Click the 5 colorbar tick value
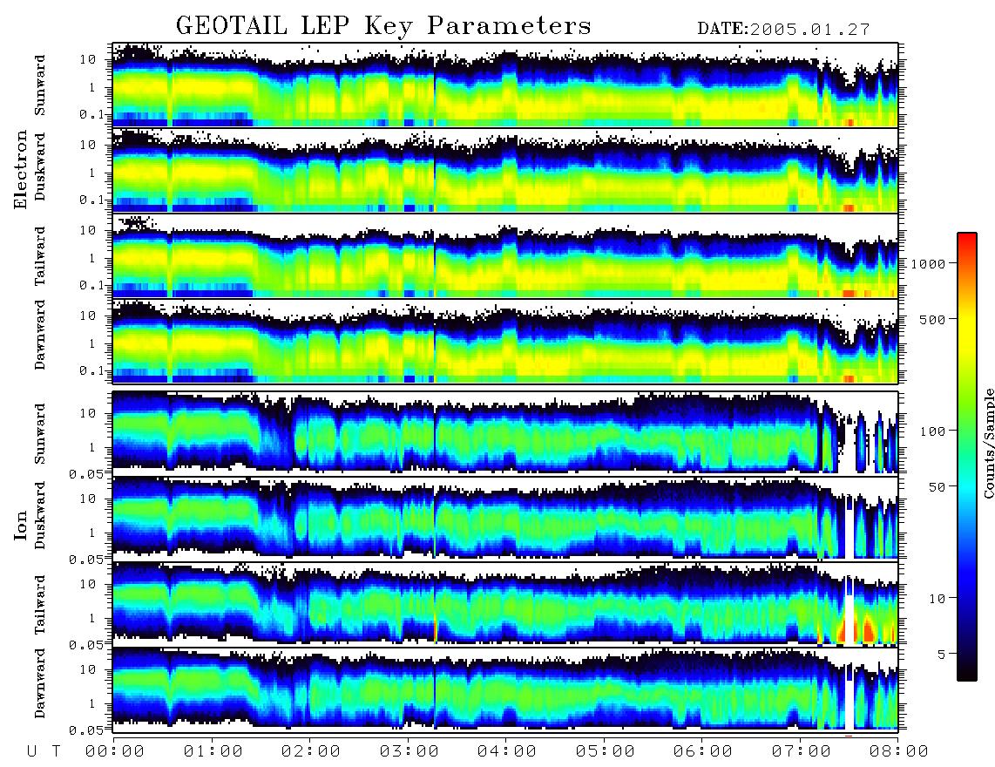Screen dimensions: 995x767 click(942, 654)
